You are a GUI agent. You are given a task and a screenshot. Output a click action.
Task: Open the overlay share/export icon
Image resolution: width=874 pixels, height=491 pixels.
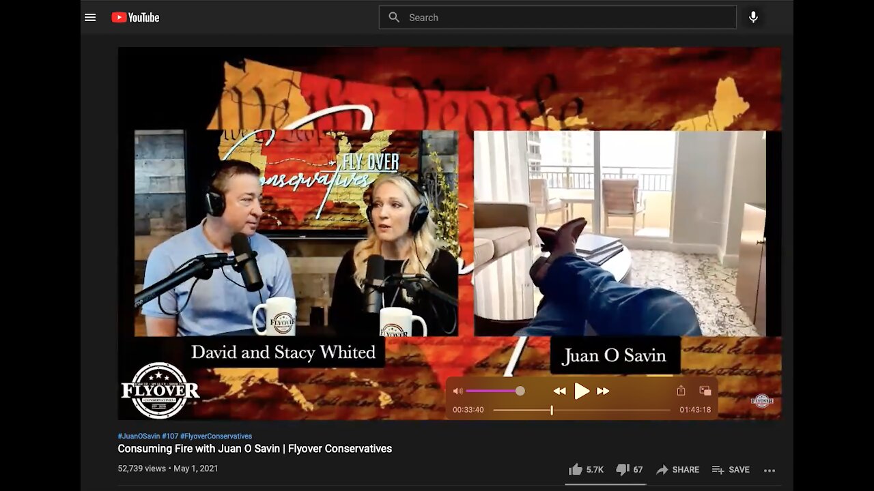click(x=681, y=391)
